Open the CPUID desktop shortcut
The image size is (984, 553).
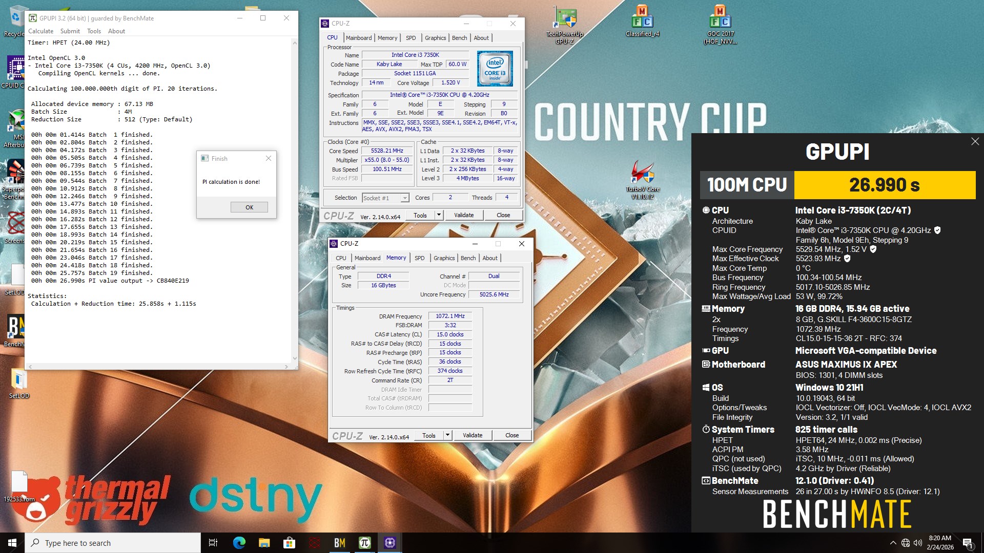[14, 72]
